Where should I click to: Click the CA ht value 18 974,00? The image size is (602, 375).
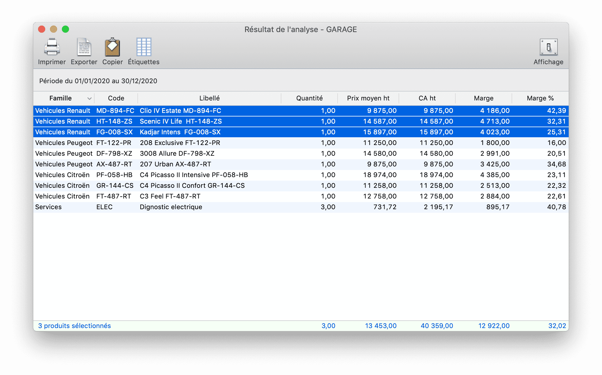click(x=436, y=175)
